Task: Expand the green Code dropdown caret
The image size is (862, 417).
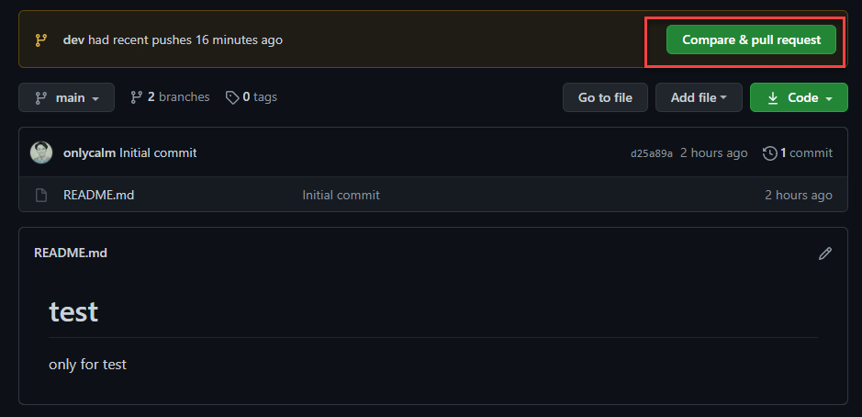Action: point(829,98)
